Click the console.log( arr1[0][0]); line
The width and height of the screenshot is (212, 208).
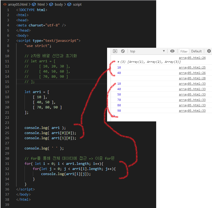tap(50, 133)
